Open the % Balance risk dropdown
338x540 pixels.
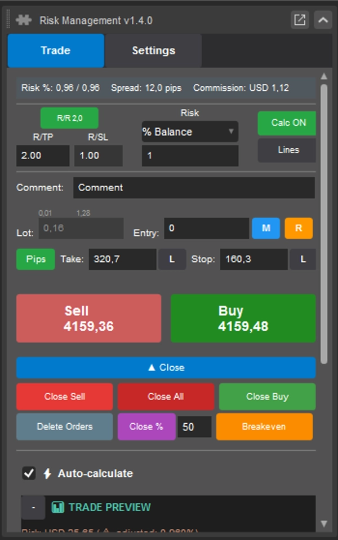tap(190, 131)
